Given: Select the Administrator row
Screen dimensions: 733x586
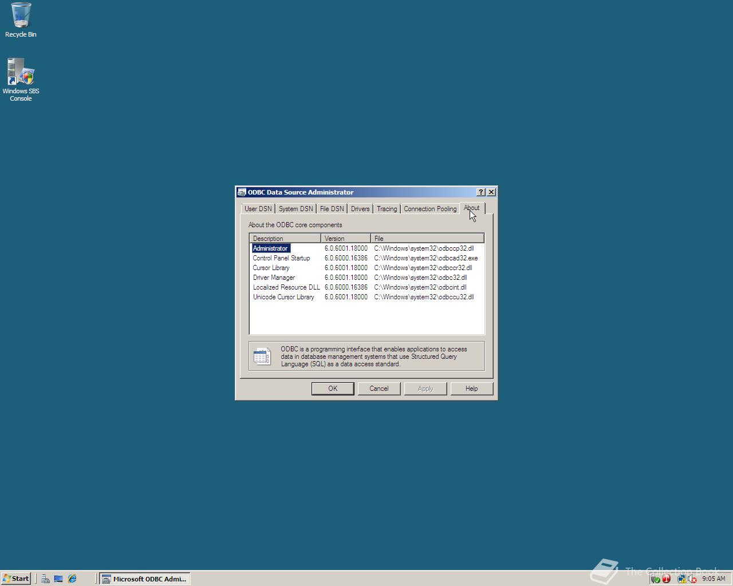Looking at the screenshot, I should (366, 248).
